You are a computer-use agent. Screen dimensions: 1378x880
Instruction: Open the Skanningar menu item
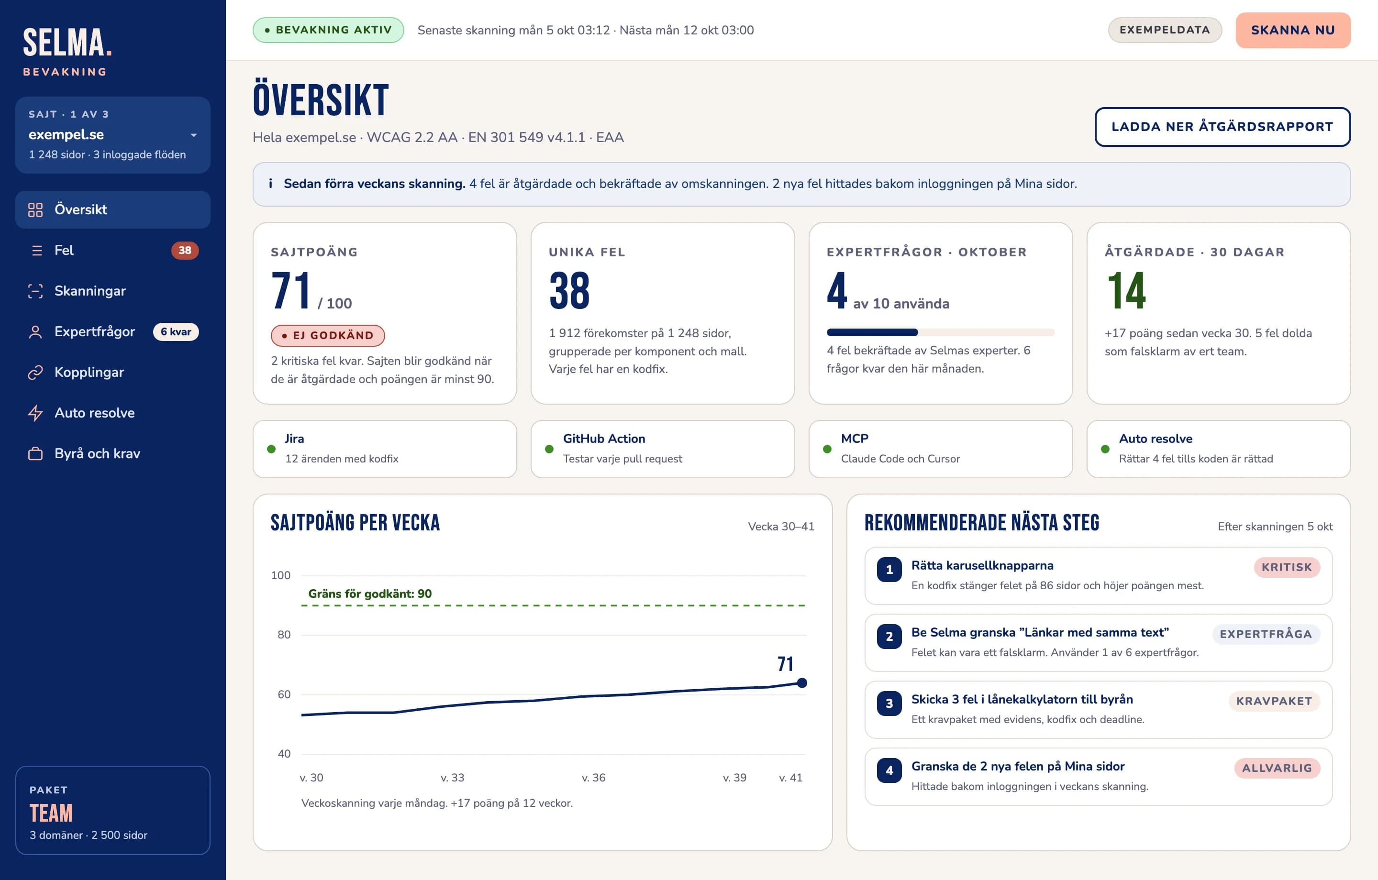[113, 291]
